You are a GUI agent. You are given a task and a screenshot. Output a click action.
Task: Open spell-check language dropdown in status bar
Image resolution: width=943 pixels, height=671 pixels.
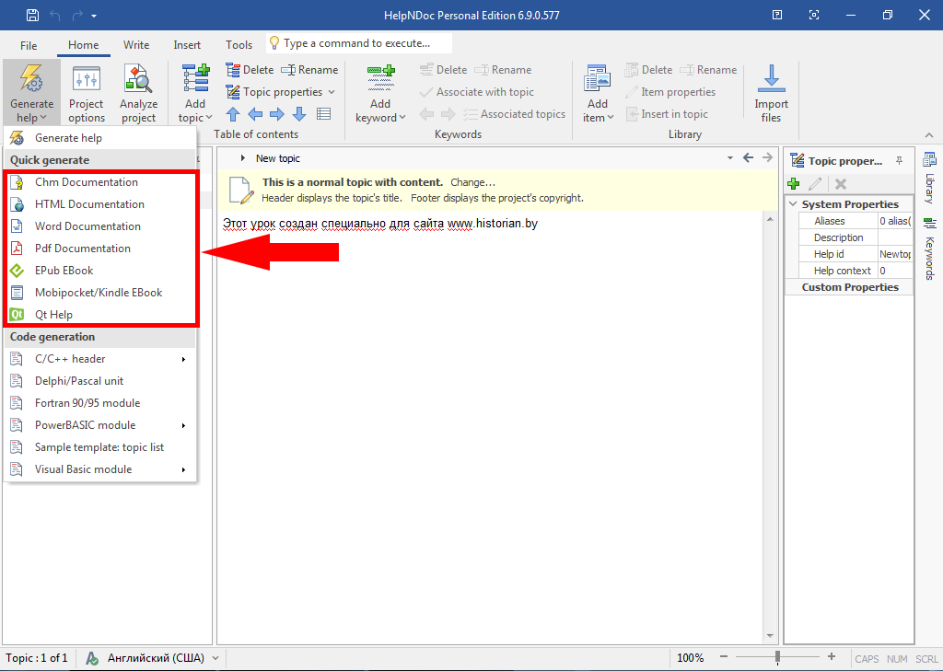215,658
